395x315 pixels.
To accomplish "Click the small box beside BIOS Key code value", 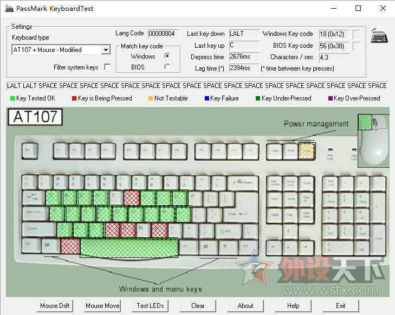I will 357,46.
